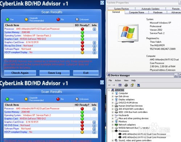The image size is (181, 142).
Task: Click BD Ready? column header
Action: (82, 25)
